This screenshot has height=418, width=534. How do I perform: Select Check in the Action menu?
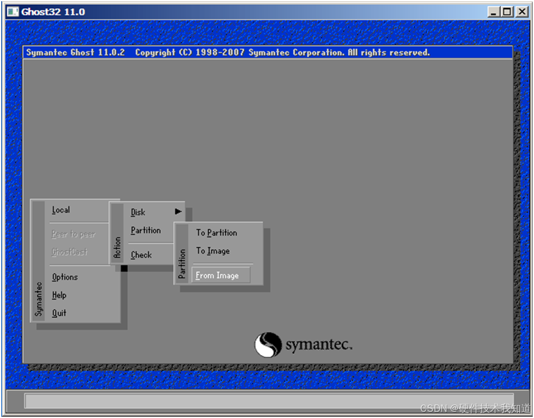[x=141, y=255]
